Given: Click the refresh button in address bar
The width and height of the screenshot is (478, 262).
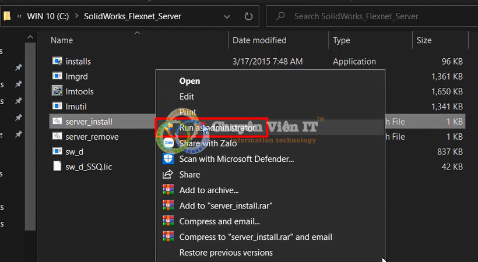Looking at the screenshot, I should coord(248,16).
